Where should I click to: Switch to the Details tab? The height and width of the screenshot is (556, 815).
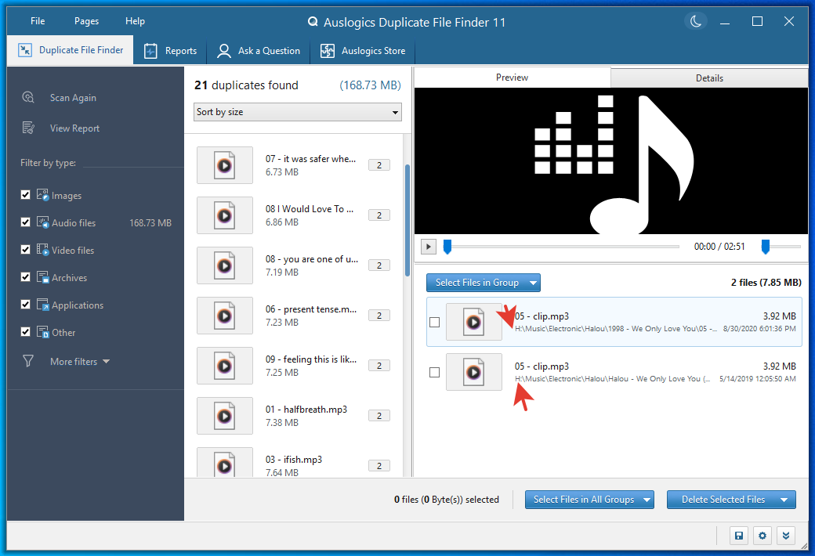point(709,78)
